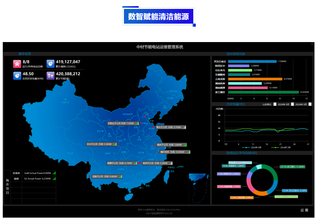
Task: Click the pink running stations icon
Action: pos(17,64)
